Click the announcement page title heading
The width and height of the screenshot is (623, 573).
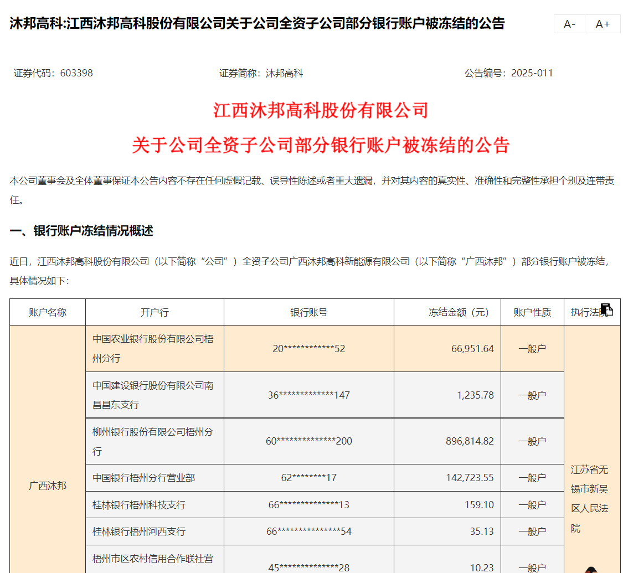pos(257,24)
